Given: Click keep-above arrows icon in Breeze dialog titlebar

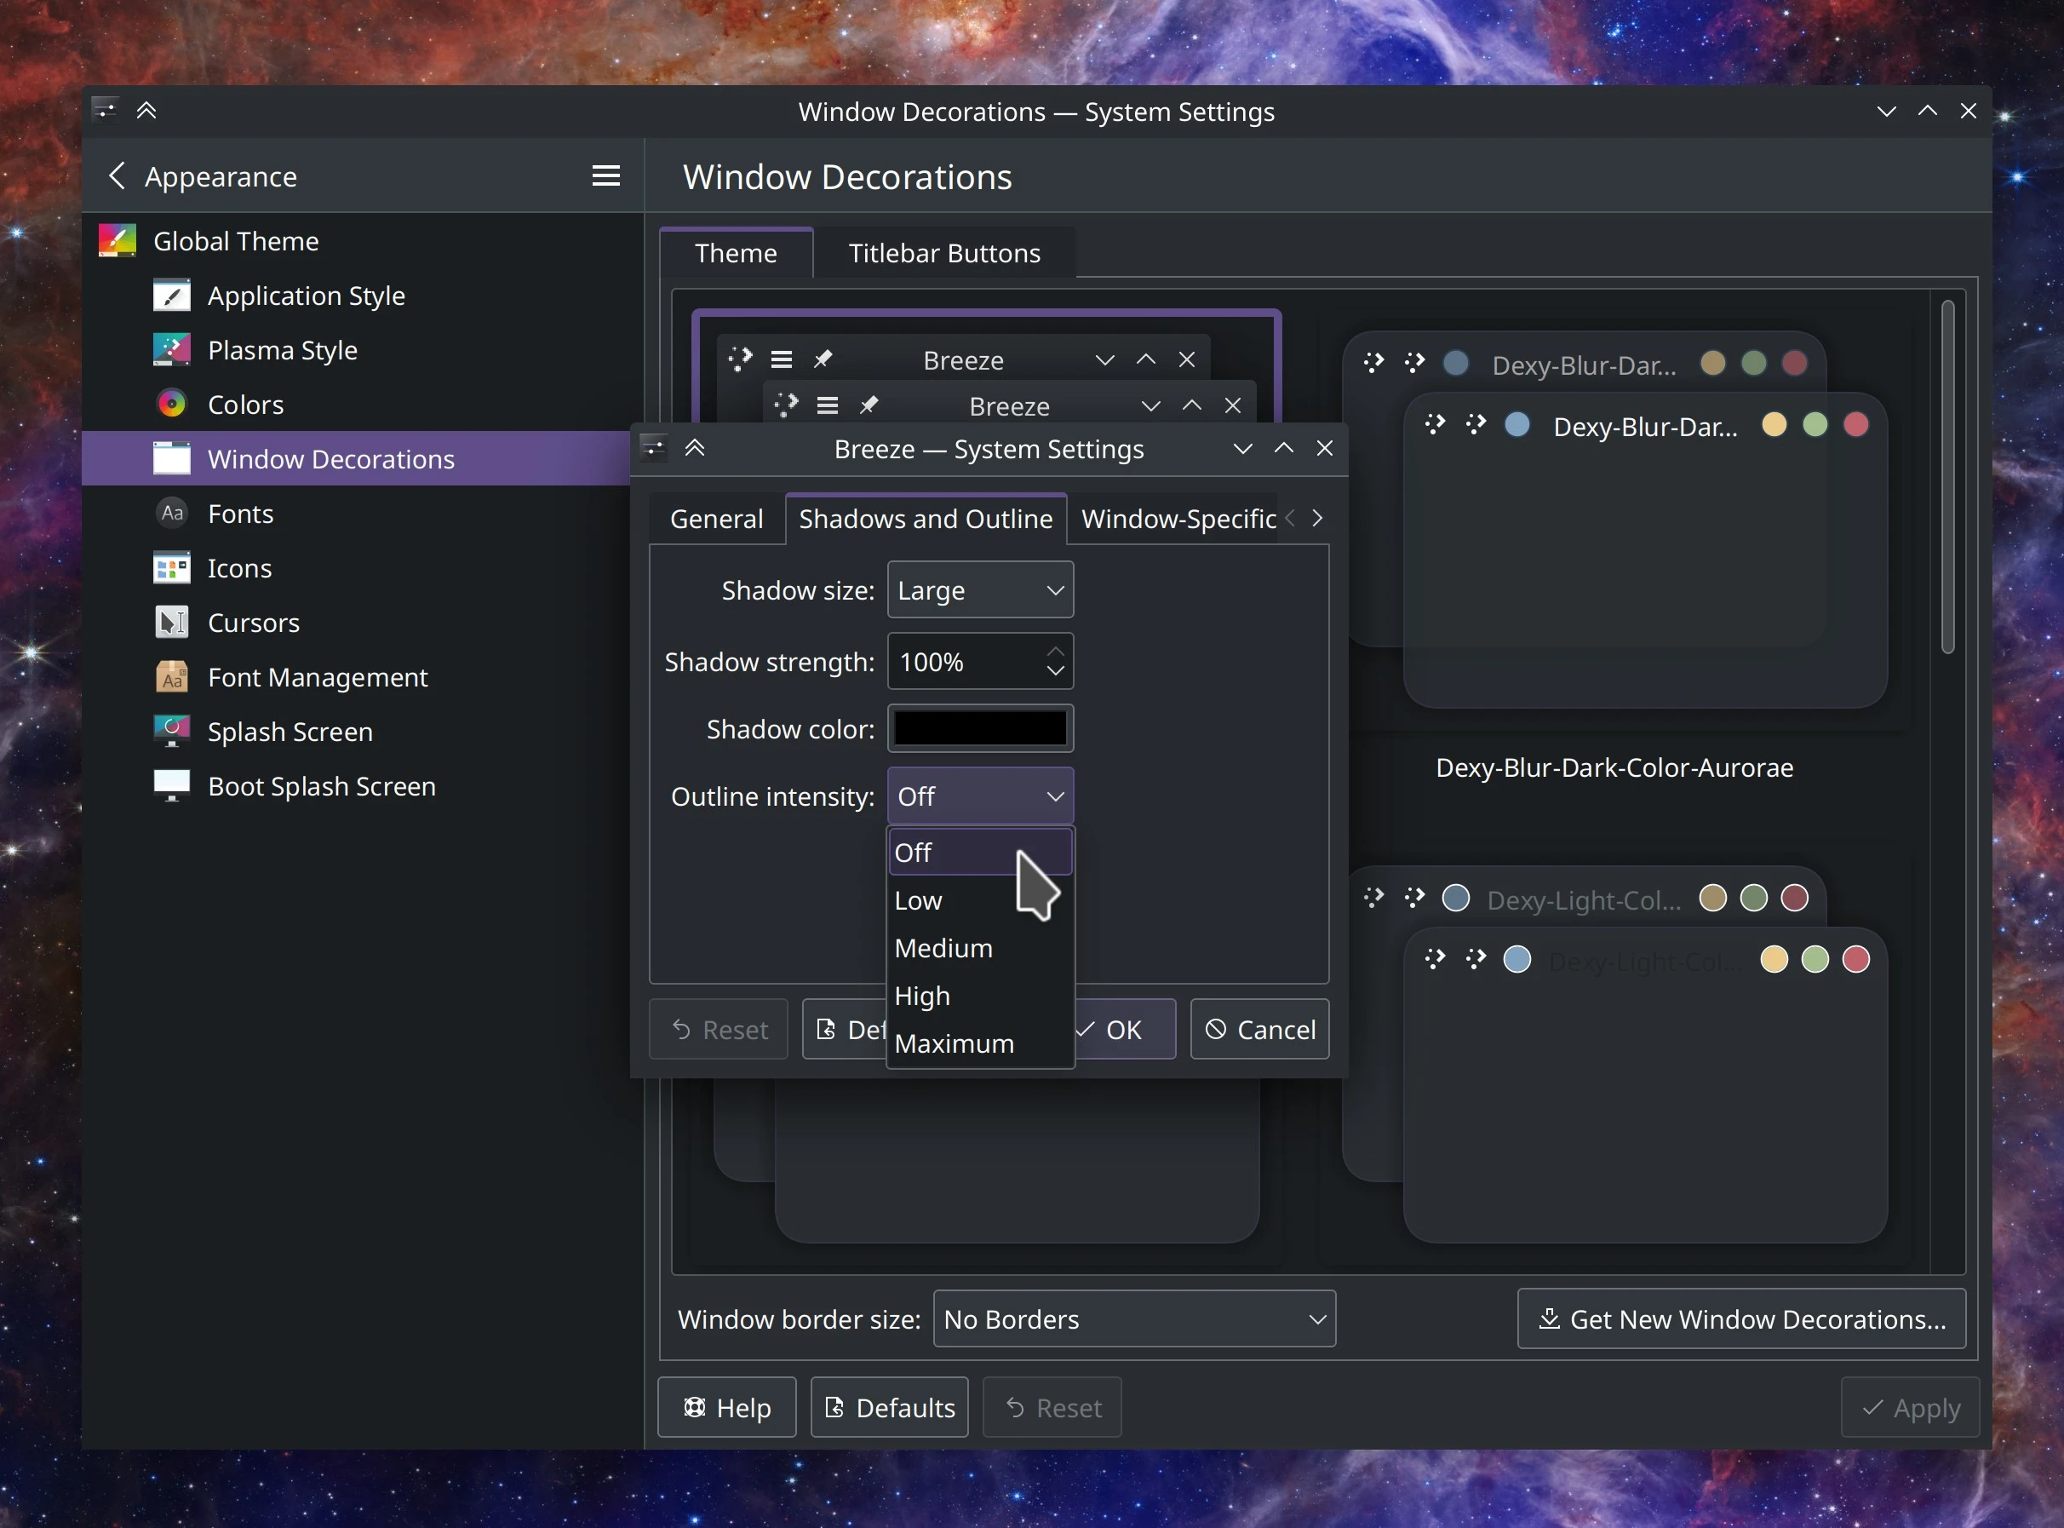Looking at the screenshot, I should (x=696, y=449).
